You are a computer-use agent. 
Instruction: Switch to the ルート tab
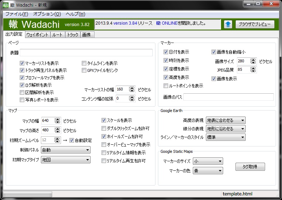(57, 35)
